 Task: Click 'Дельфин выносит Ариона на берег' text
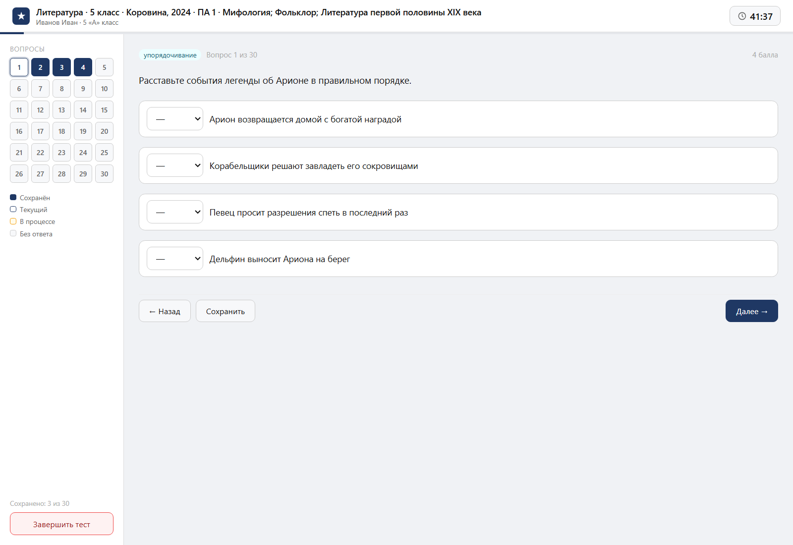[280, 259]
